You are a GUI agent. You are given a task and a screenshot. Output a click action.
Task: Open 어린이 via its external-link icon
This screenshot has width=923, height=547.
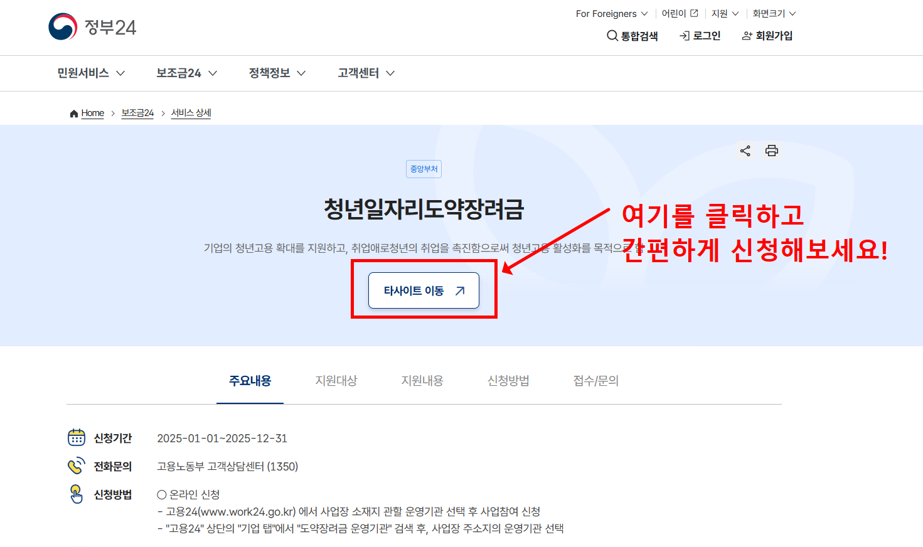(694, 13)
